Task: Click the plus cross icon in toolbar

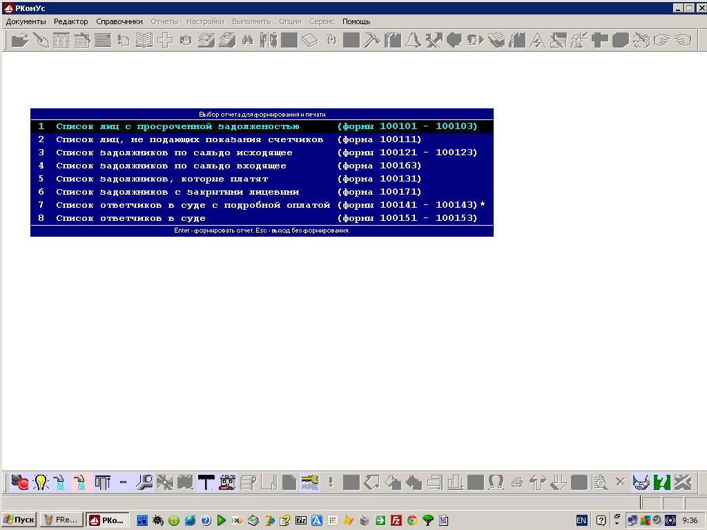Action: pyautogui.click(x=164, y=41)
